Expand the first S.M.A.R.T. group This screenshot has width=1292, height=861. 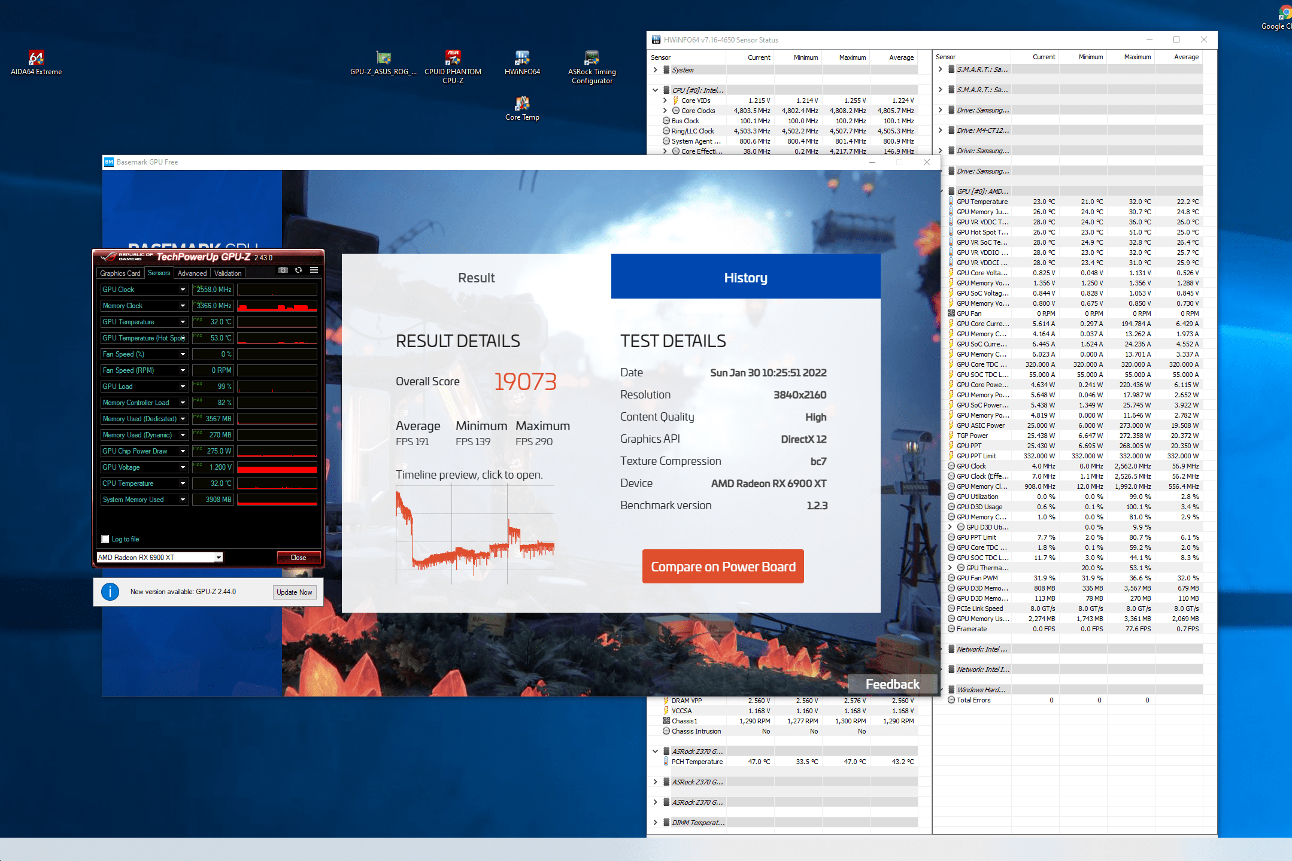click(x=941, y=69)
